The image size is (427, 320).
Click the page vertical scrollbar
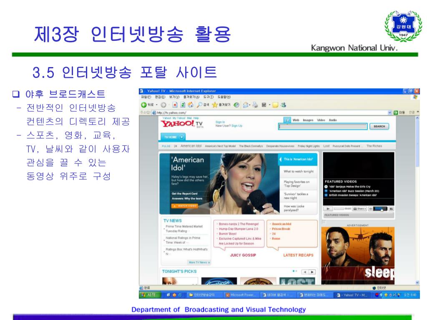(x=417, y=200)
